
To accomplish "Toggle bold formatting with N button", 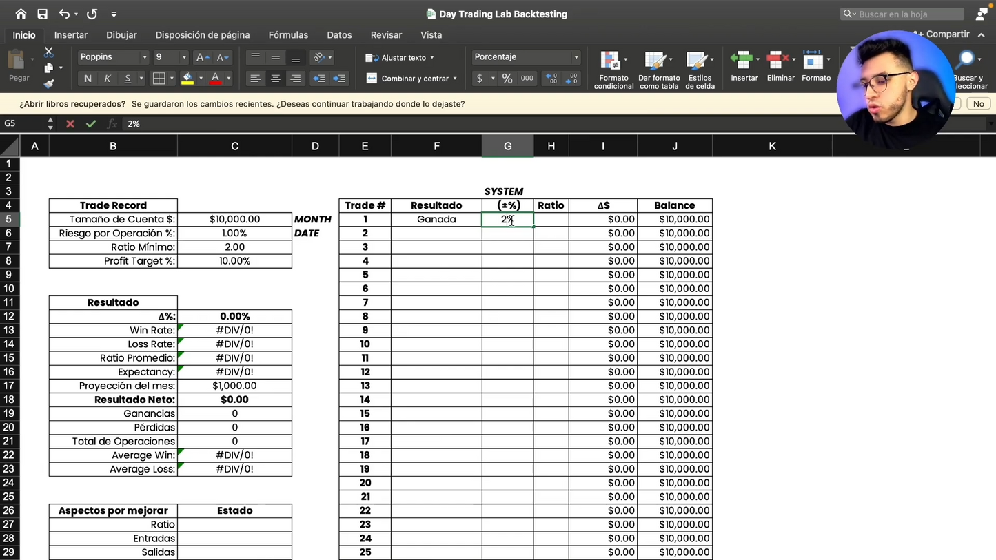I will (88, 79).
